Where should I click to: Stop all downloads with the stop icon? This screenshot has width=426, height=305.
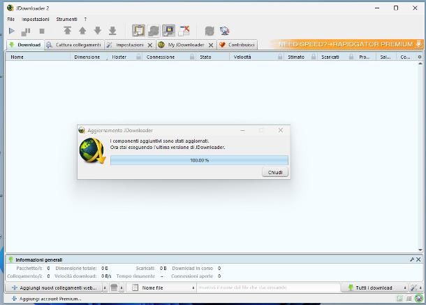(x=42, y=31)
